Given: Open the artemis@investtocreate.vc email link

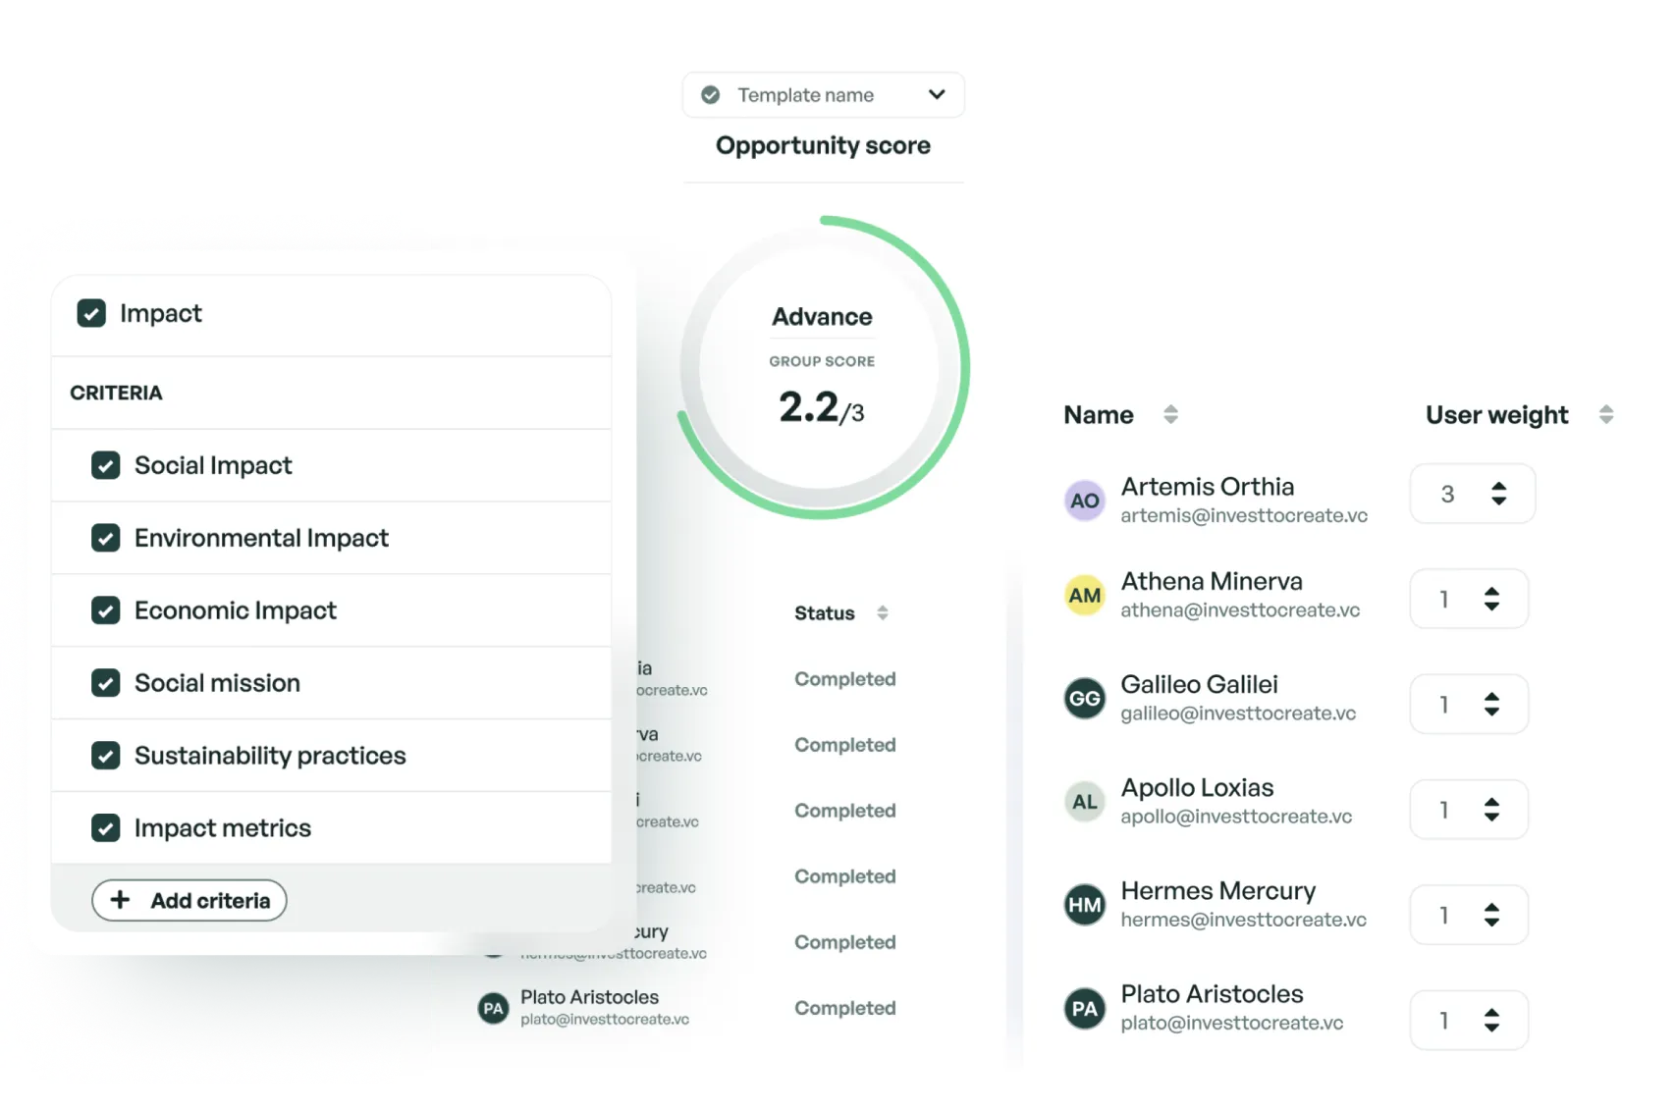Looking at the screenshot, I should coord(1244,516).
